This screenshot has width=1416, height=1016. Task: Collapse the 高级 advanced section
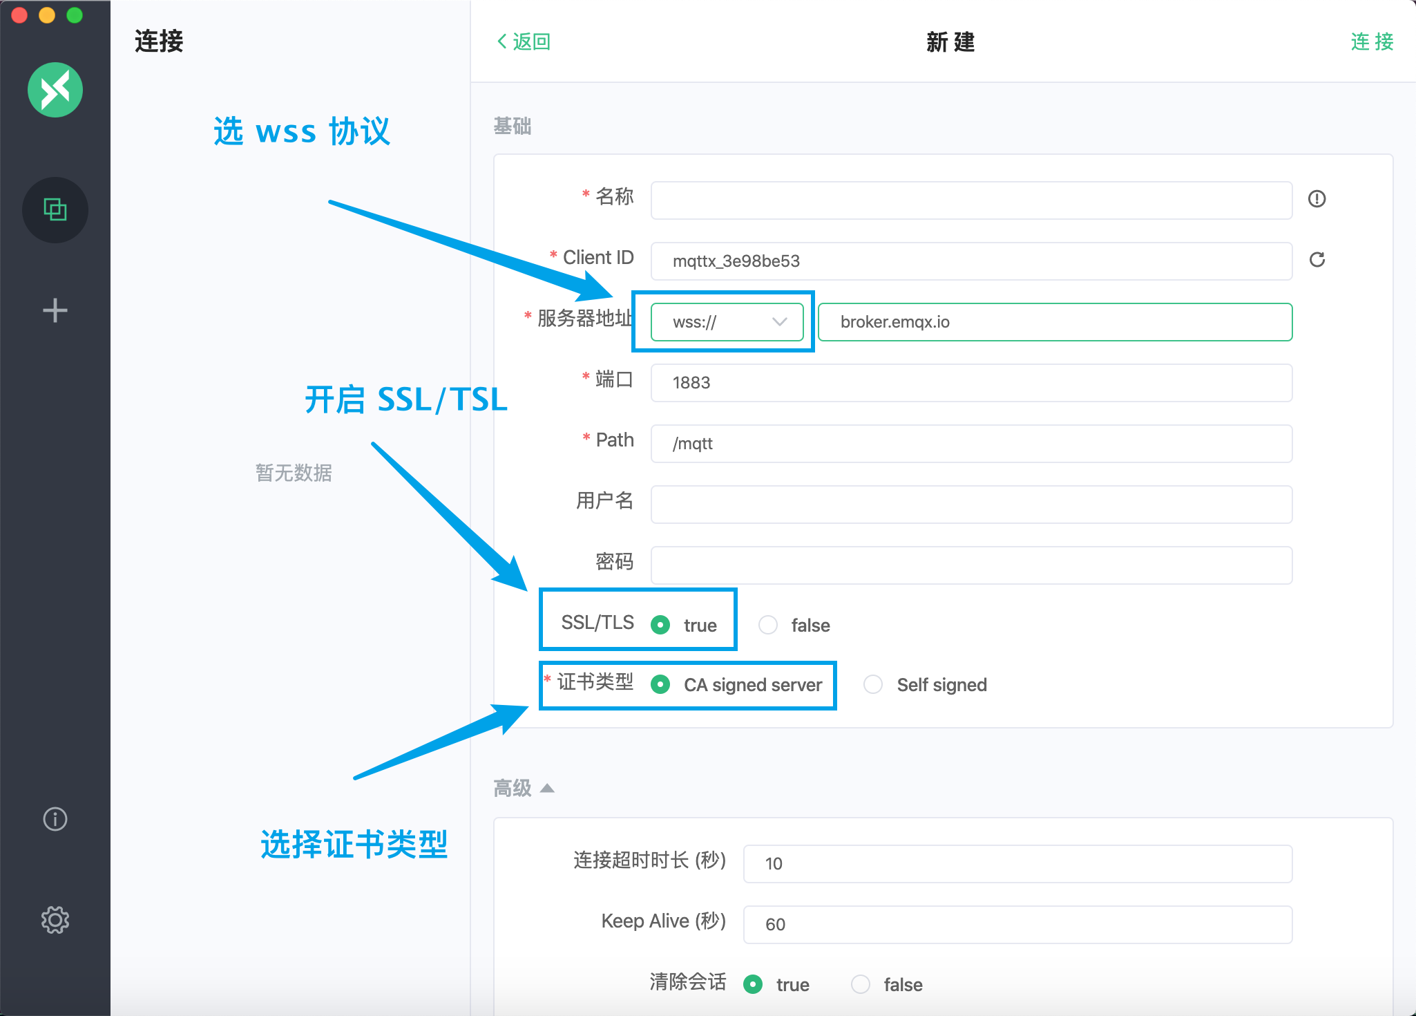click(546, 787)
